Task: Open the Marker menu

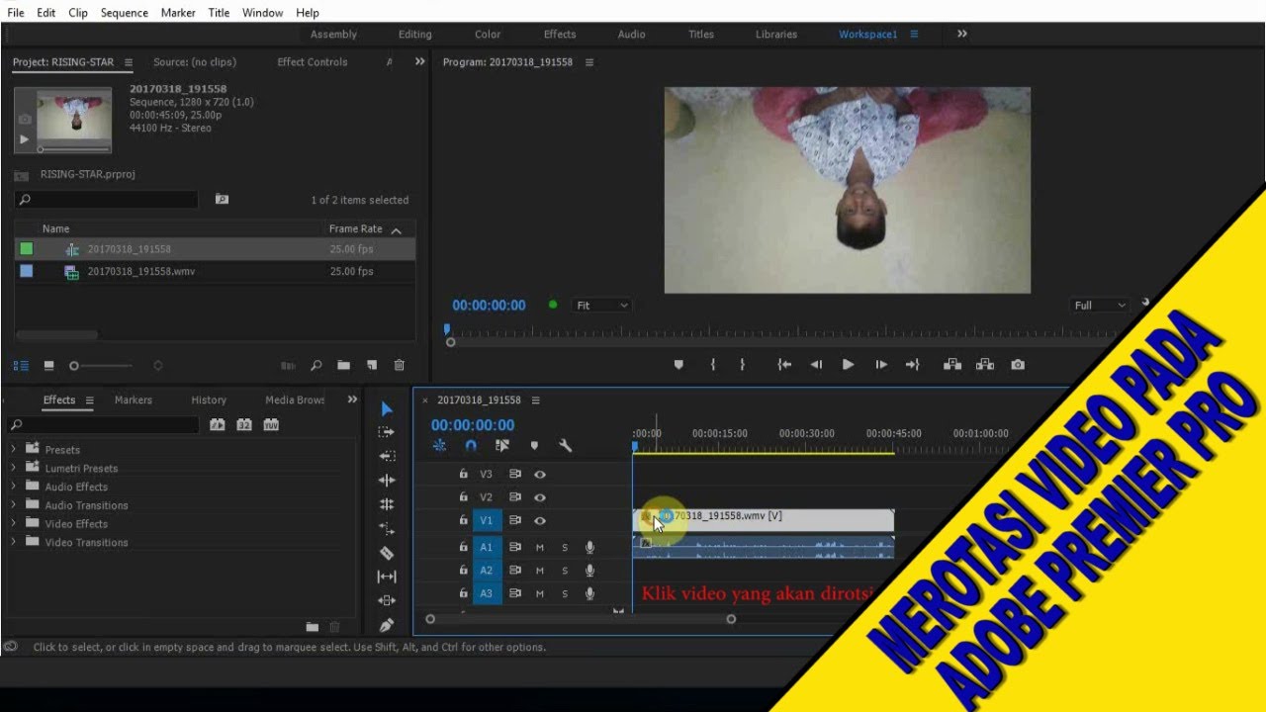Action: (178, 13)
